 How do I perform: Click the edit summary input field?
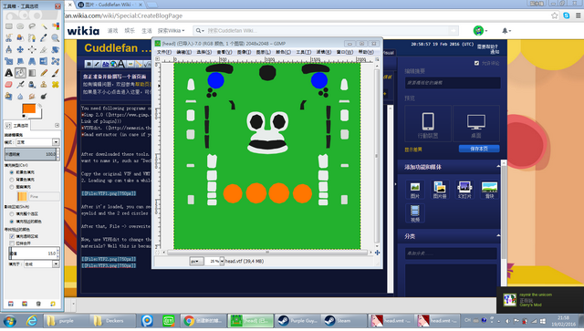coord(453,83)
